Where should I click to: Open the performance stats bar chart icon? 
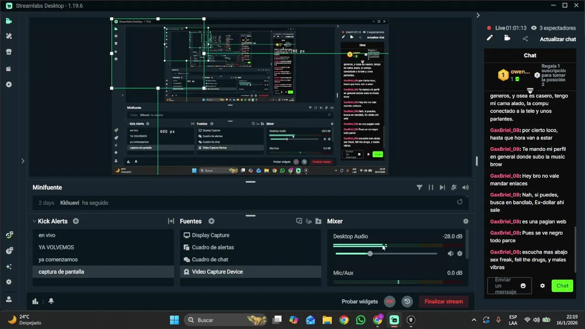click(x=35, y=301)
